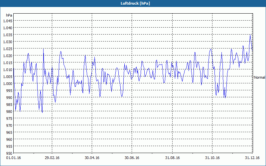Select the 01.01.16 date label
Viewport: 266px width, 166px height.
[13, 158]
